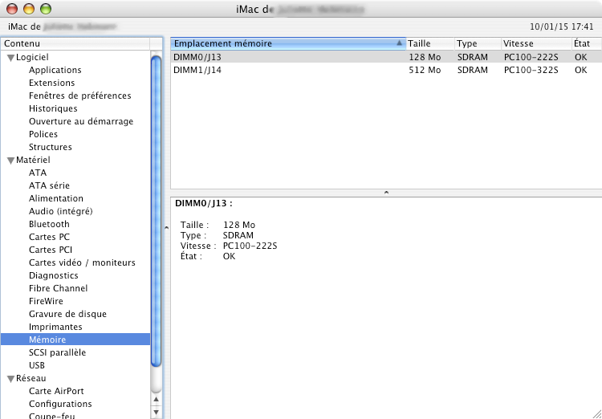Click the Réseau category label
602x419 pixels.
[31, 378]
